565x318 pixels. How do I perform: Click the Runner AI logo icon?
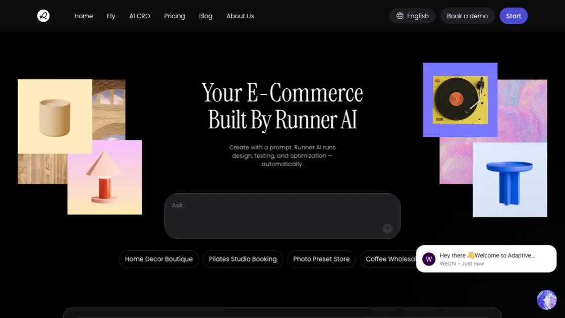click(43, 16)
